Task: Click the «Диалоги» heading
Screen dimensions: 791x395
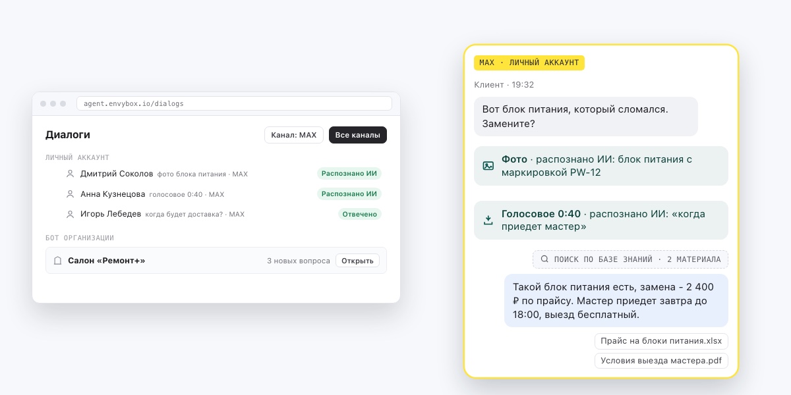Action: pyautogui.click(x=68, y=135)
